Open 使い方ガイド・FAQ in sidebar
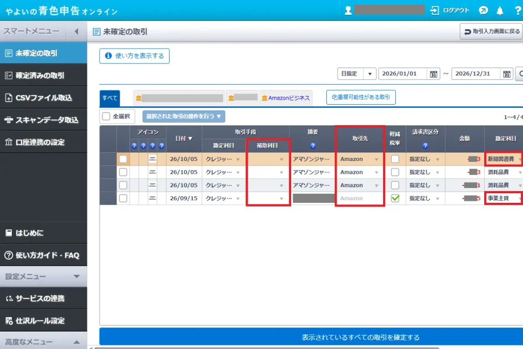This screenshot has width=523, height=349. (x=43, y=255)
